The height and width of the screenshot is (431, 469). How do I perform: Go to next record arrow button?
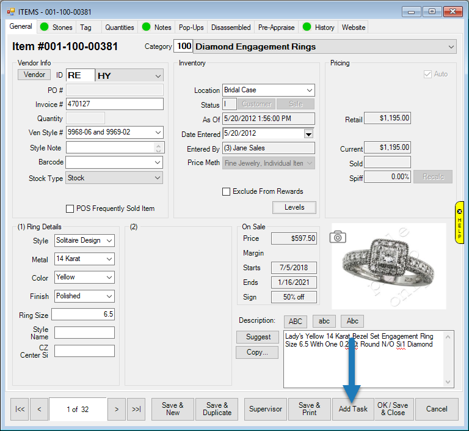click(116, 410)
